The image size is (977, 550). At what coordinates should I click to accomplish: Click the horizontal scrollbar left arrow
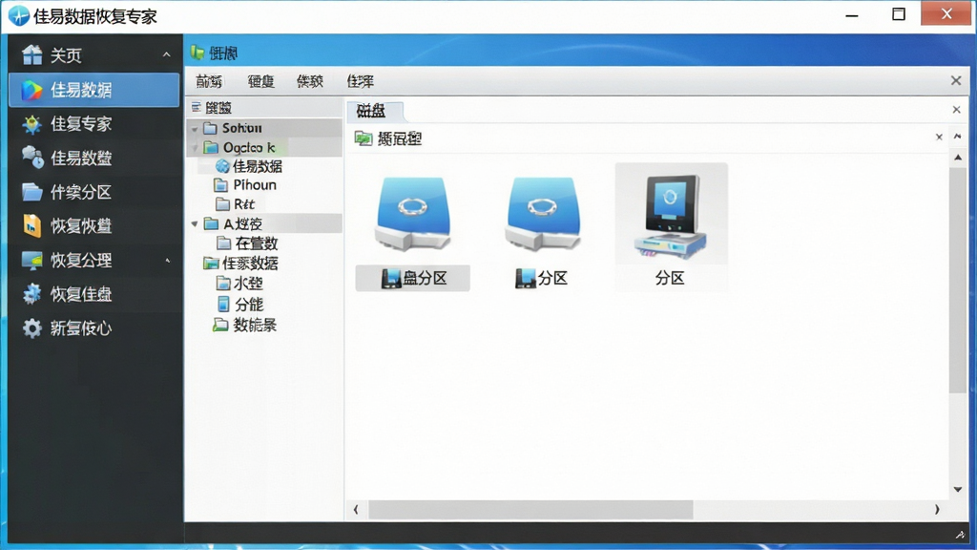(356, 510)
